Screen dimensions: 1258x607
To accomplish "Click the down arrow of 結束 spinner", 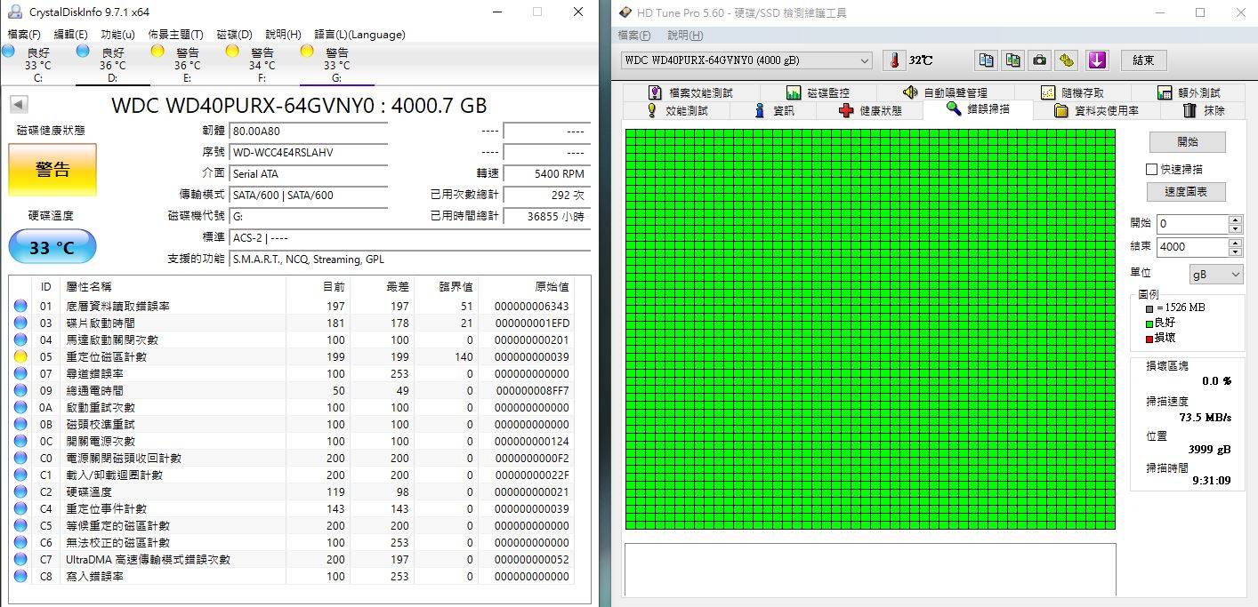I will [x=1235, y=251].
